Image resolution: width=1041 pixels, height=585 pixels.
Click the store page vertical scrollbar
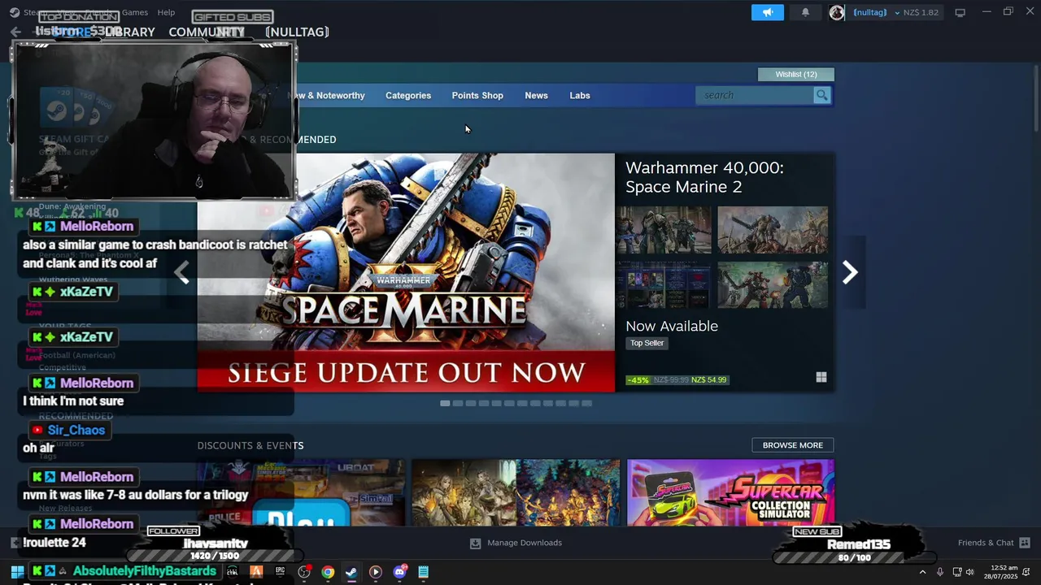pos(1035,97)
